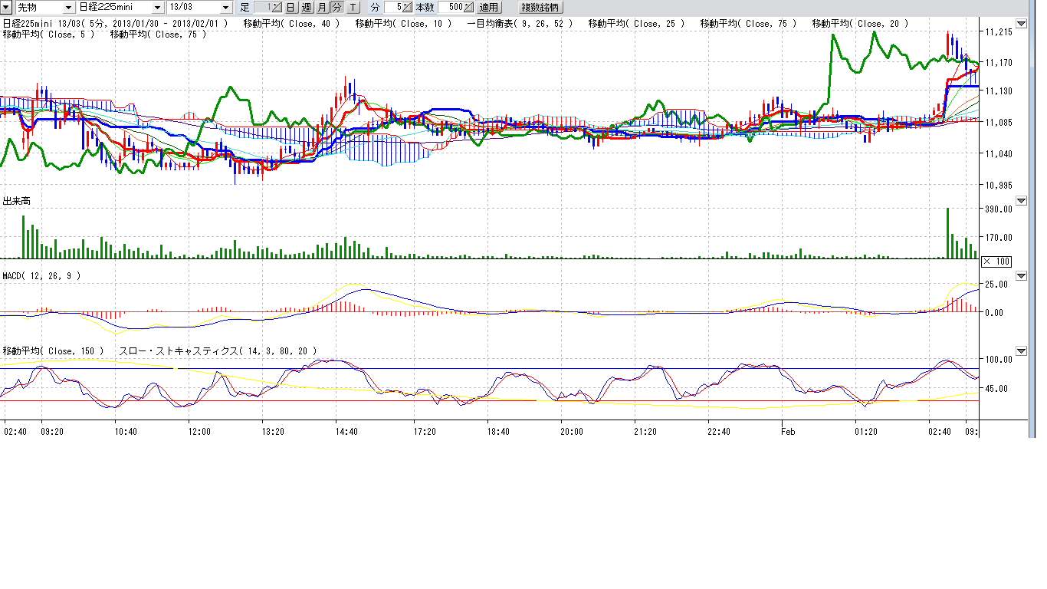
Task: Click the 本数 bar count field showing 500
Action: [451, 7]
